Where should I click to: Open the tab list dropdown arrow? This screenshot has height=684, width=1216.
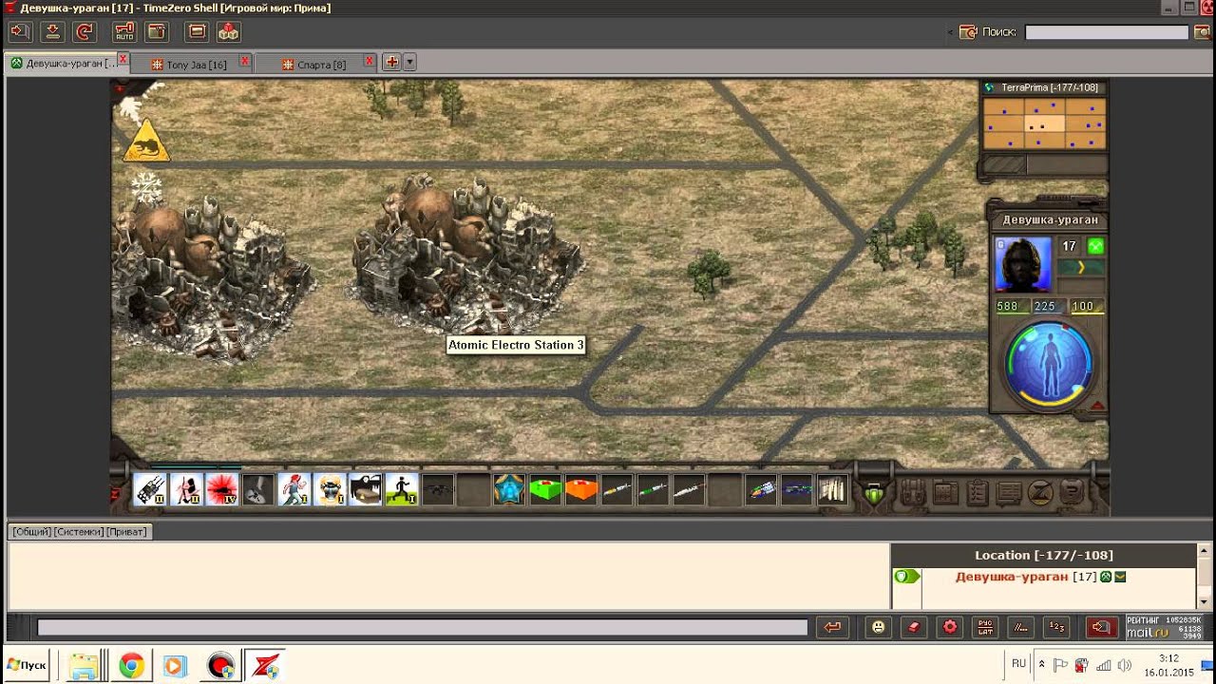coord(409,63)
